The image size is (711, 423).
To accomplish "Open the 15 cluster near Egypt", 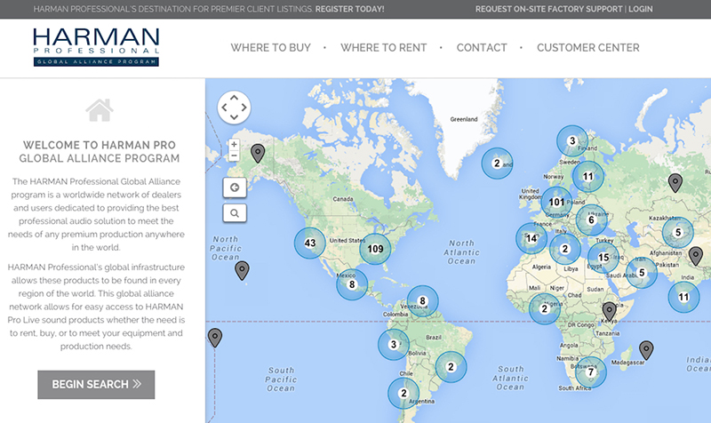I will [x=603, y=258].
